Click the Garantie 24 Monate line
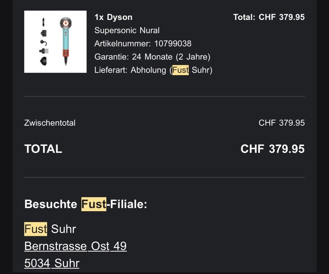329x274 pixels. pyautogui.click(x=152, y=57)
